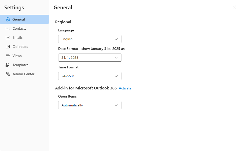Select the Views text label in sidebar
Image resolution: width=242 pixels, height=151 pixels.
[17, 56]
